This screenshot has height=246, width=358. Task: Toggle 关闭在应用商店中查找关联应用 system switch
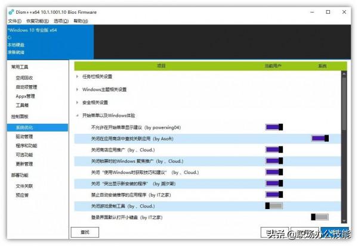point(320,138)
